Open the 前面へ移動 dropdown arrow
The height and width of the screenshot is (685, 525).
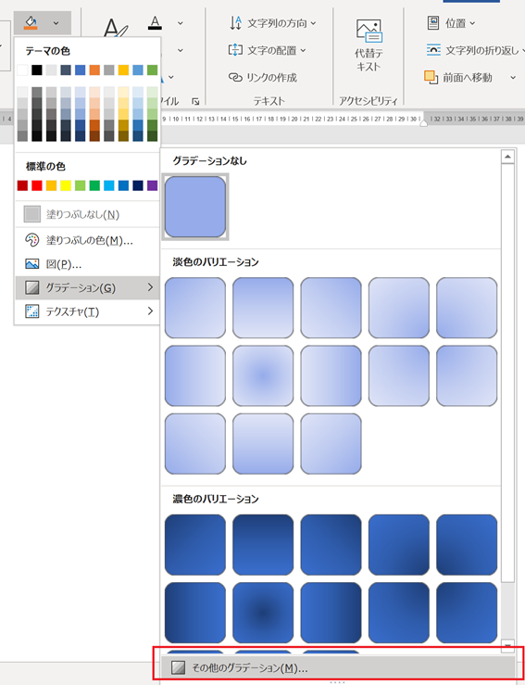pyautogui.click(x=513, y=78)
